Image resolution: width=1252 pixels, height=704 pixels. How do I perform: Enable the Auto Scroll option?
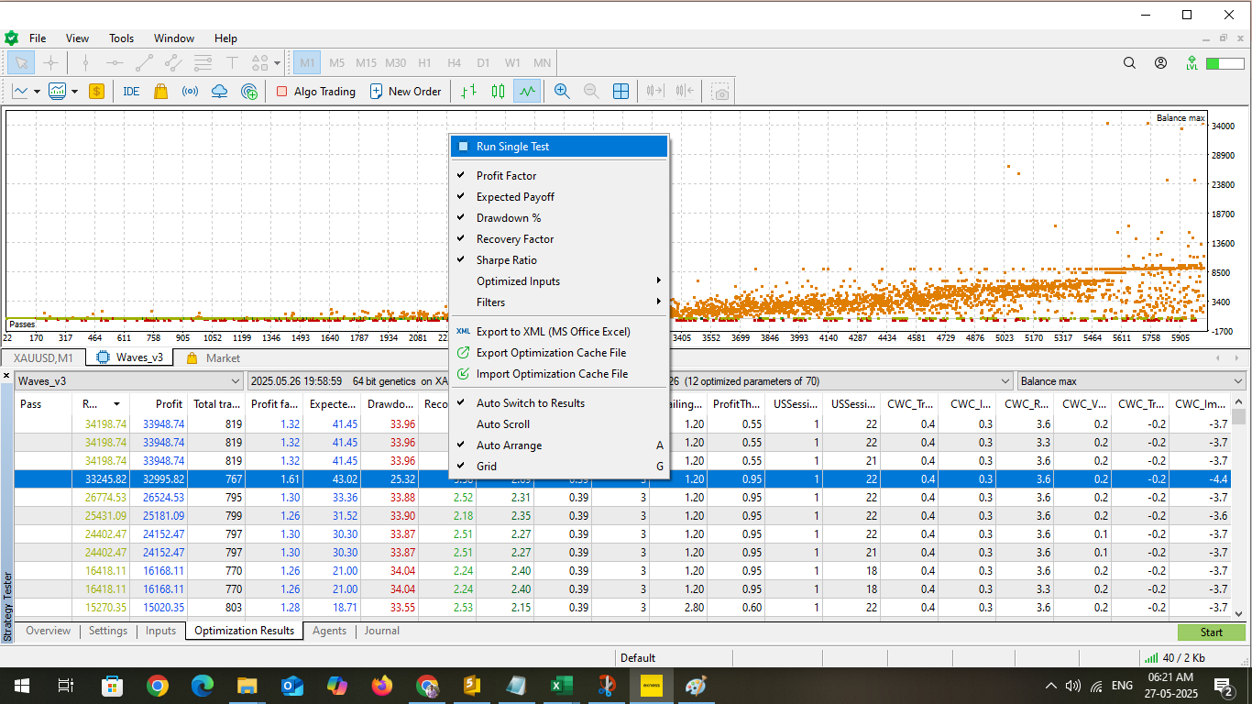click(502, 424)
